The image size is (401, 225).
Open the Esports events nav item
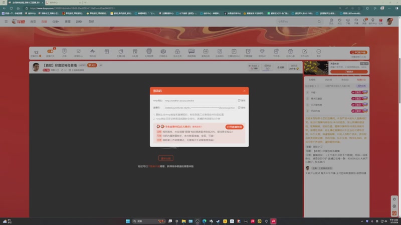click(x=68, y=21)
